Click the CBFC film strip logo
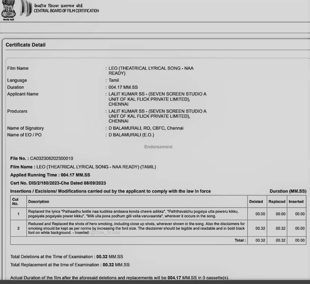The image size is (310, 284). click(26, 8)
